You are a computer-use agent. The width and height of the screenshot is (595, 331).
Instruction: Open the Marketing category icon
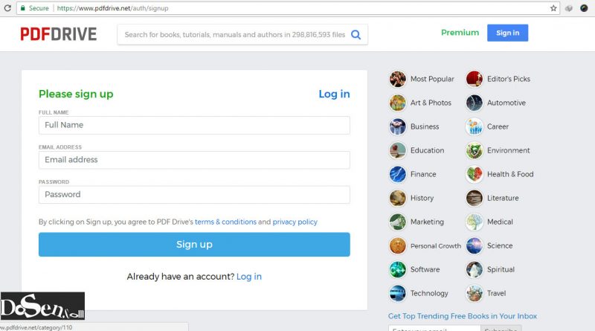[398, 222]
